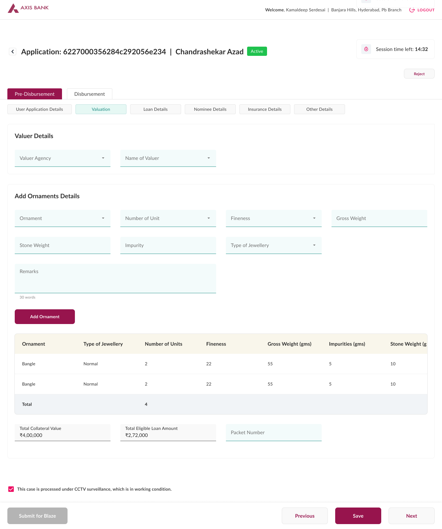Click the total units value 4
The width and height of the screenshot is (442, 529).
click(x=146, y=404)
